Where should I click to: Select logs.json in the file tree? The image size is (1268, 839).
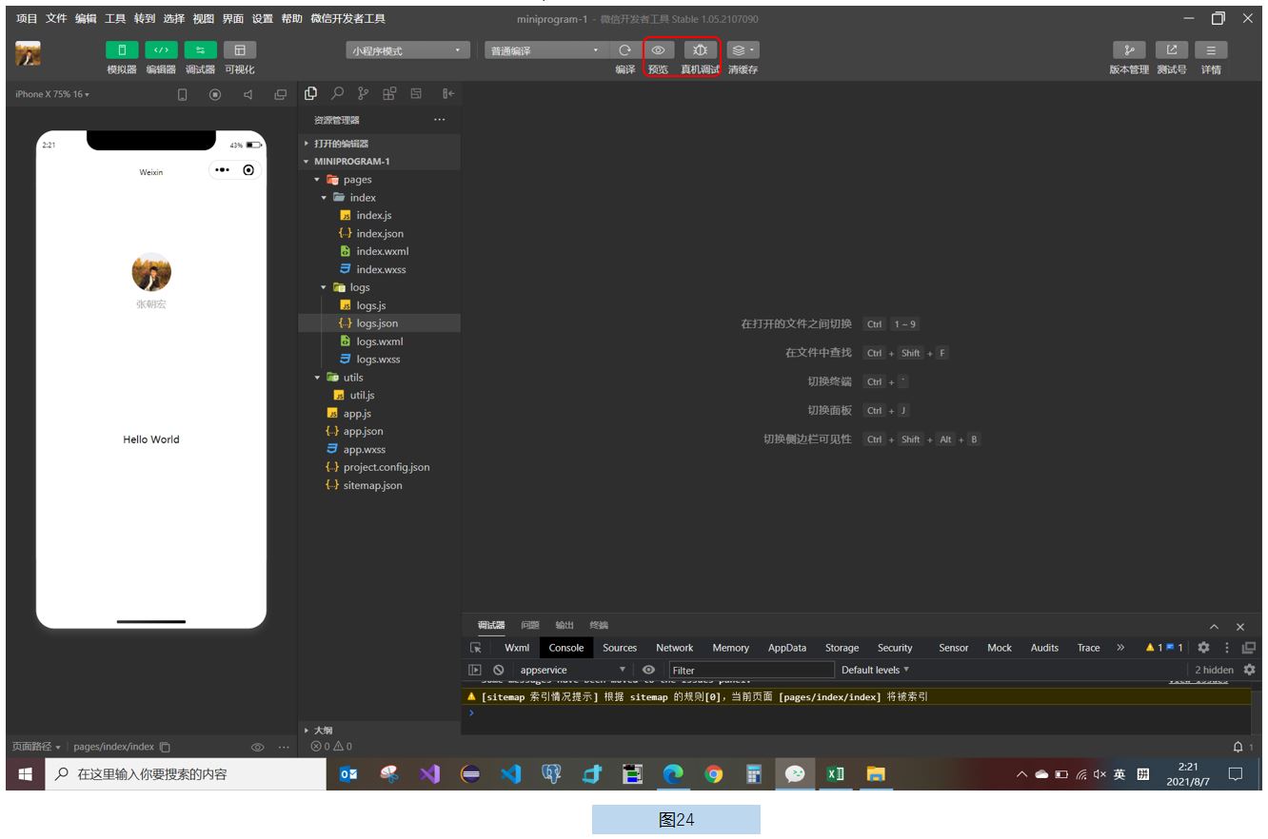[x=379, y=323]
